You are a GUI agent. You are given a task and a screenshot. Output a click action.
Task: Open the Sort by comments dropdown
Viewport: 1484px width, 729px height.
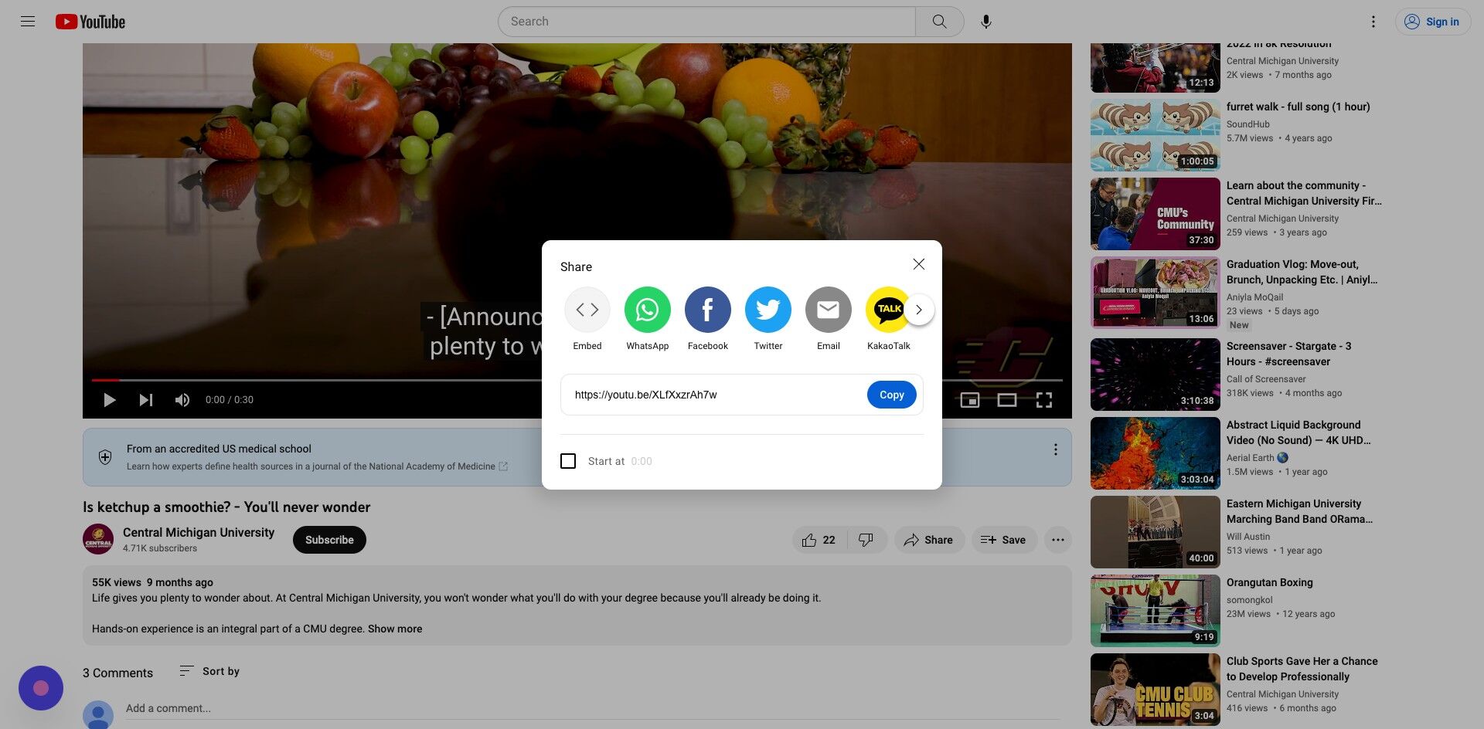click(x=209, y=671)
